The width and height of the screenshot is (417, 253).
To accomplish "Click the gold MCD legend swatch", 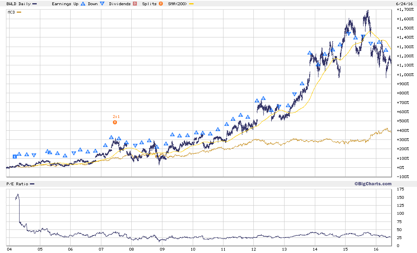I will point(19,12).
